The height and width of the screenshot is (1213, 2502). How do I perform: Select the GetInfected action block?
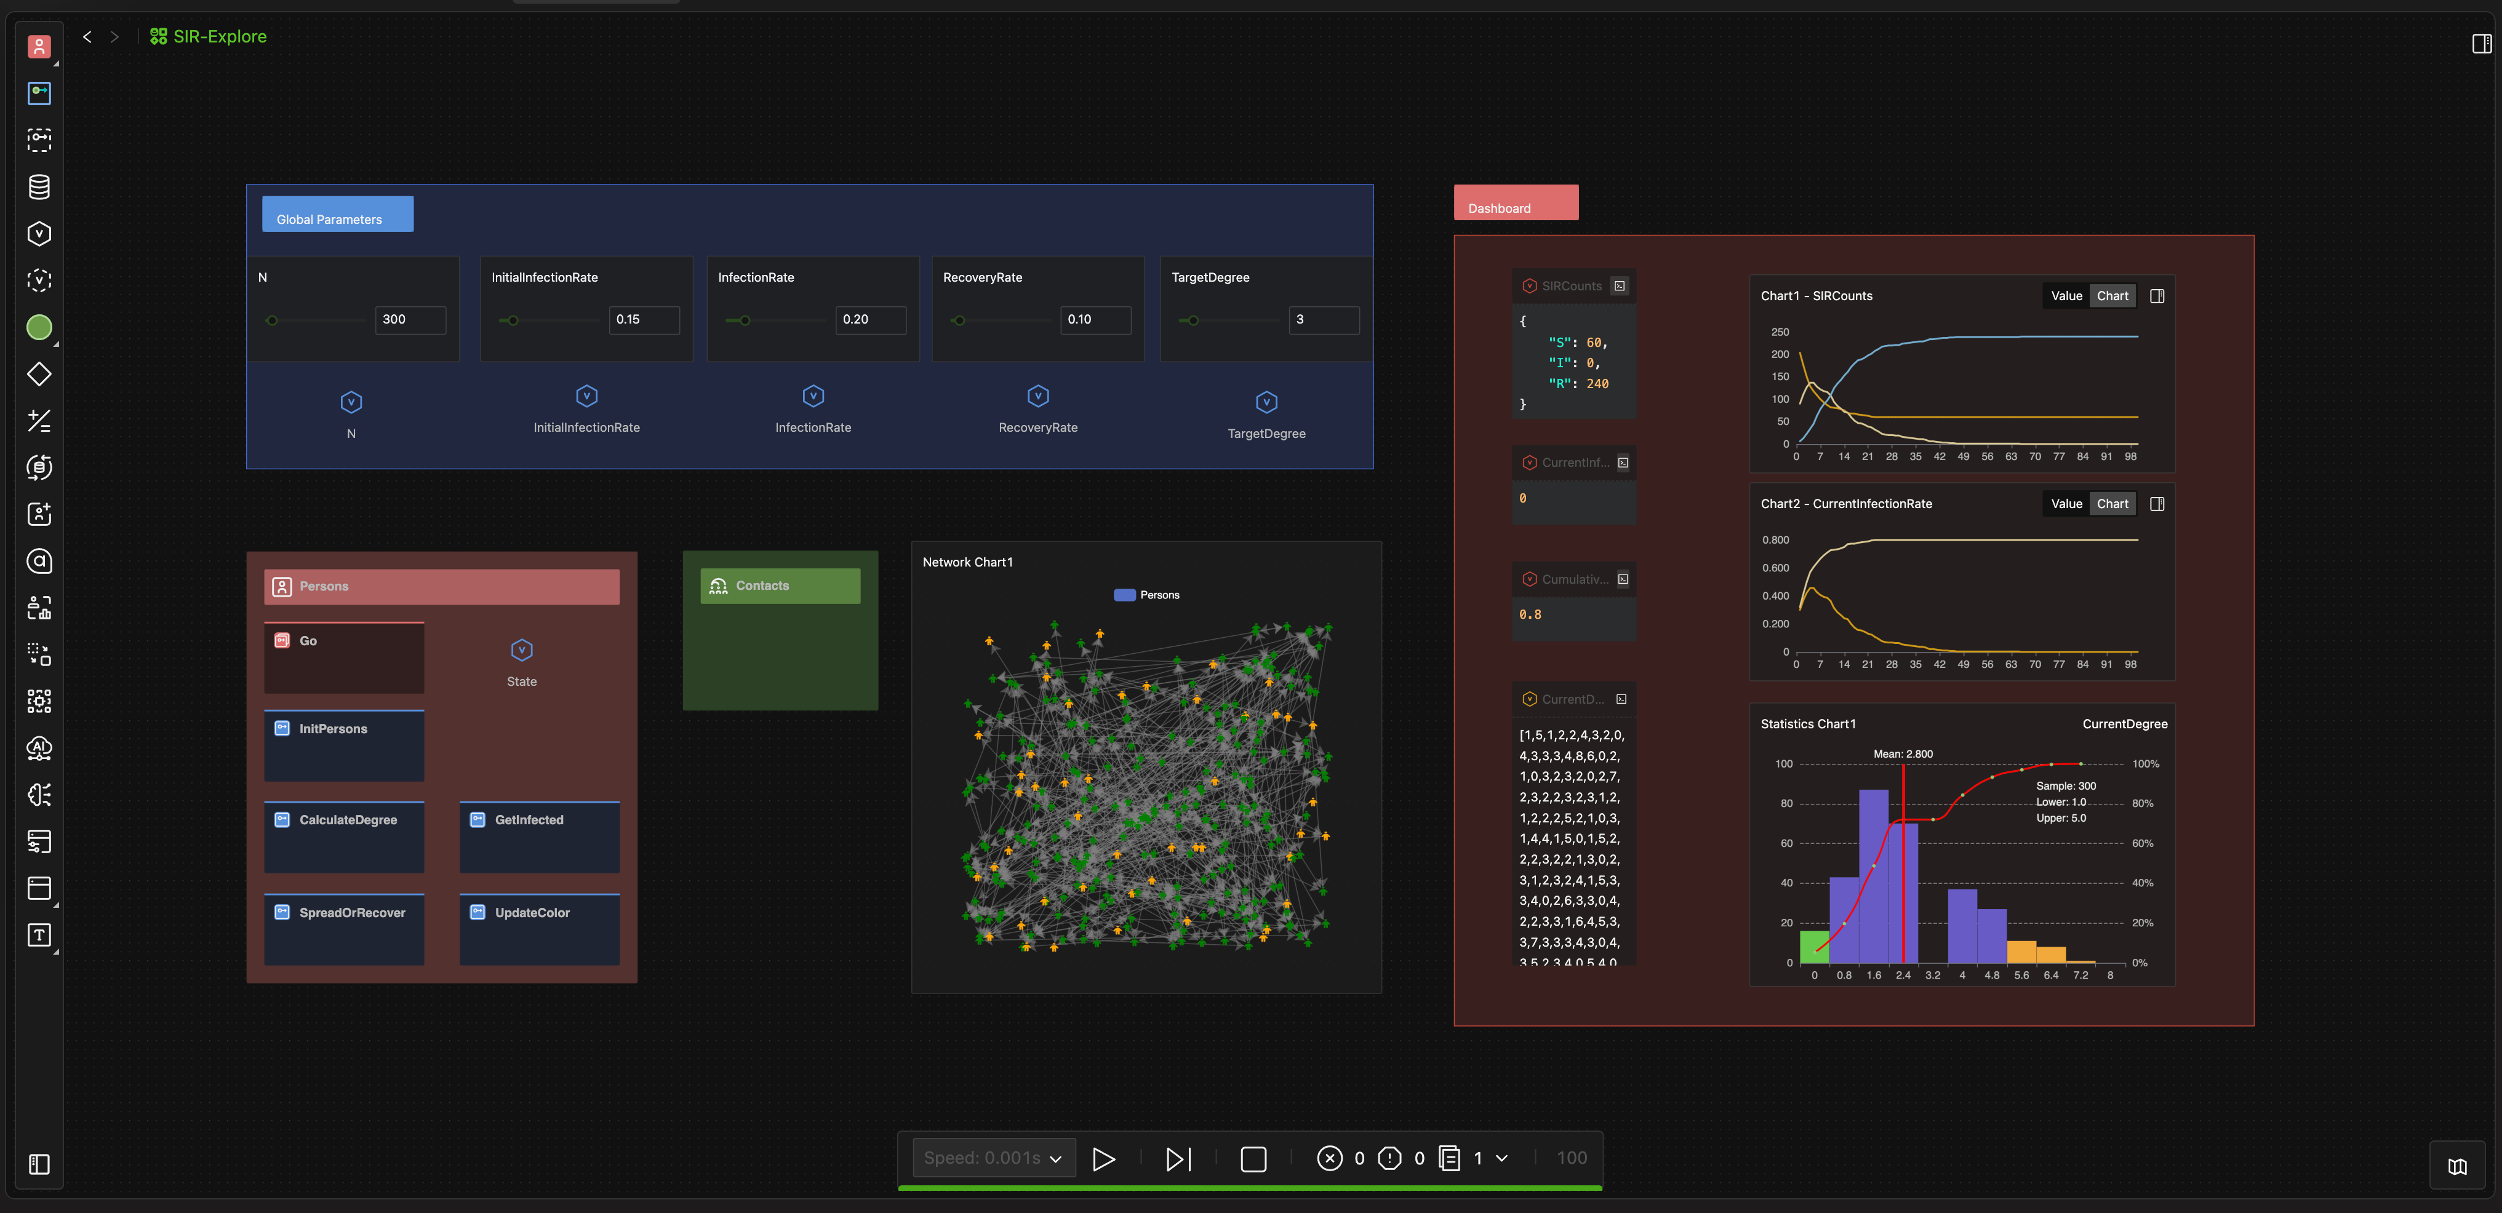(x=539, y=837)
